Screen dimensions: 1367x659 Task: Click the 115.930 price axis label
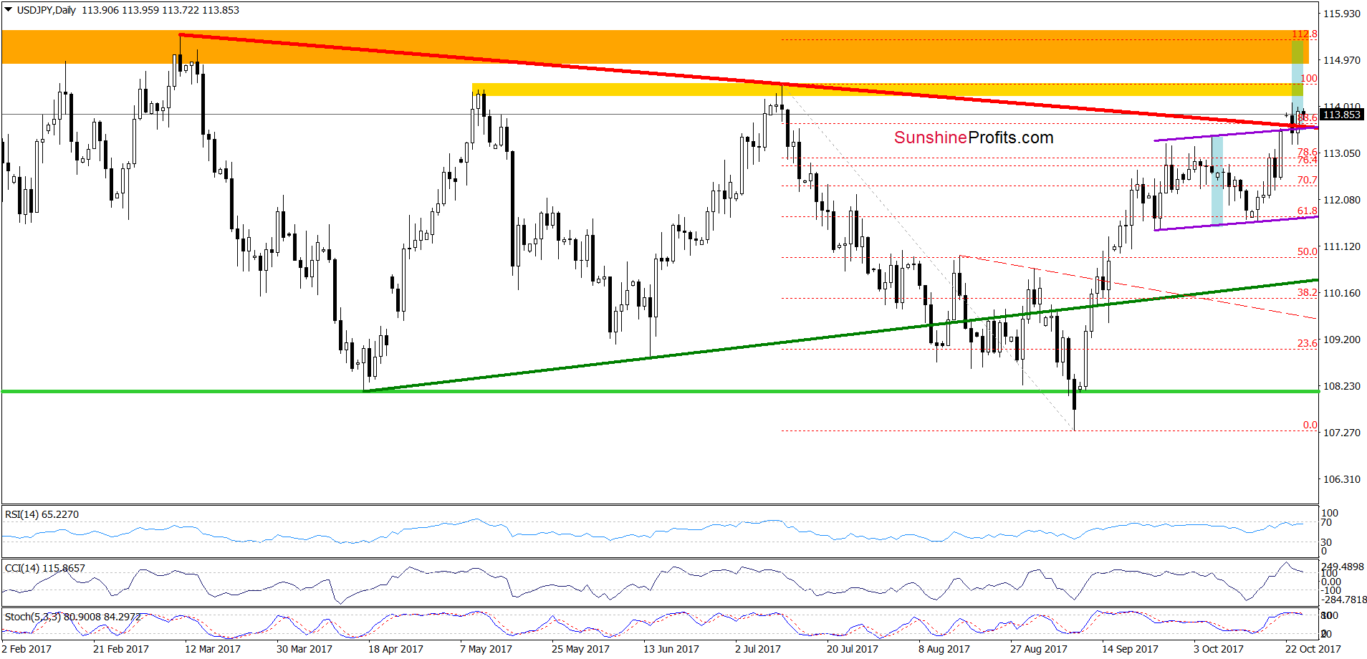[1341, 14]
